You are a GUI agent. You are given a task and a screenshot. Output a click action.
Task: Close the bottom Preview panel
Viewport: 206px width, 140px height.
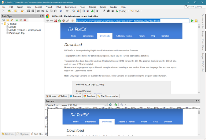pos(199,101)
